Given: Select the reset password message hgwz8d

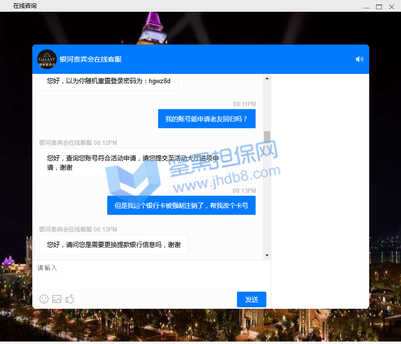Looking at the screenshot, I should click(x=109, y=81).
